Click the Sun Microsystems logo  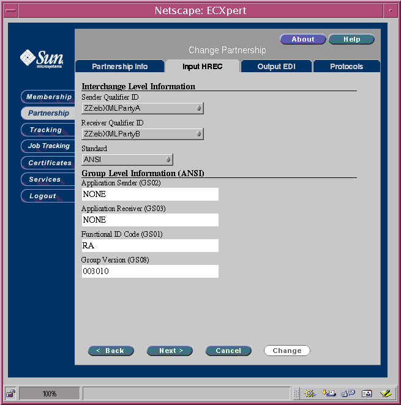tap(42, 58)
